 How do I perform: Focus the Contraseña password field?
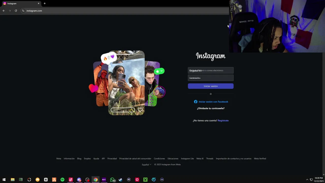click(211, 78)
